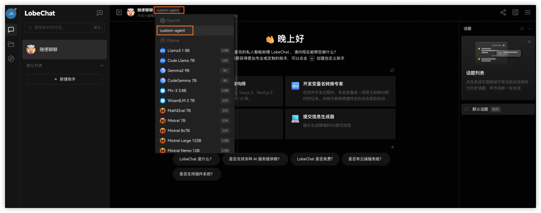Click the right arrow below assistant cards
Viewport: 541px width, 213px height.
click(392, 147)
